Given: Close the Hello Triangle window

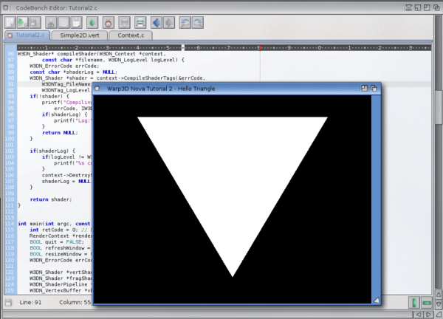Looking at the screenshot, I should 97,89.
